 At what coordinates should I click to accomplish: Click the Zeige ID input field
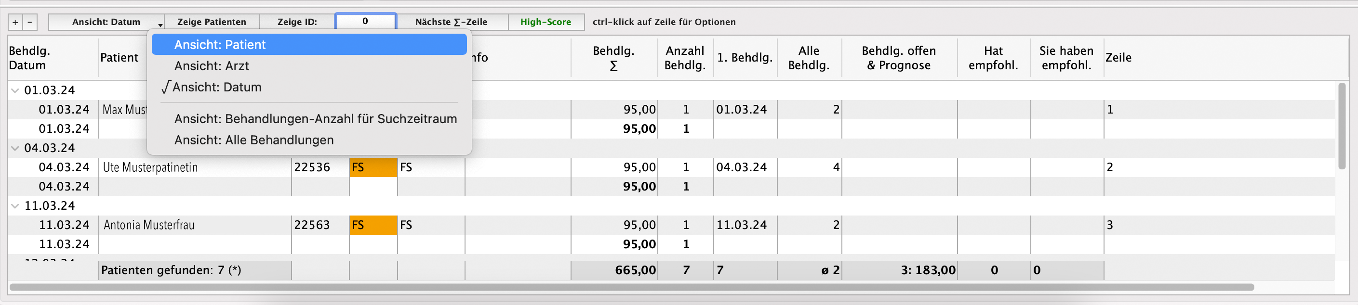pyautogui.click(x=365, y=22)
